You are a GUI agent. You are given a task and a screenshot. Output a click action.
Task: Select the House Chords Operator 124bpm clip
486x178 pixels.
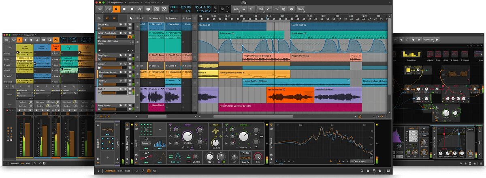coord(290,107)
